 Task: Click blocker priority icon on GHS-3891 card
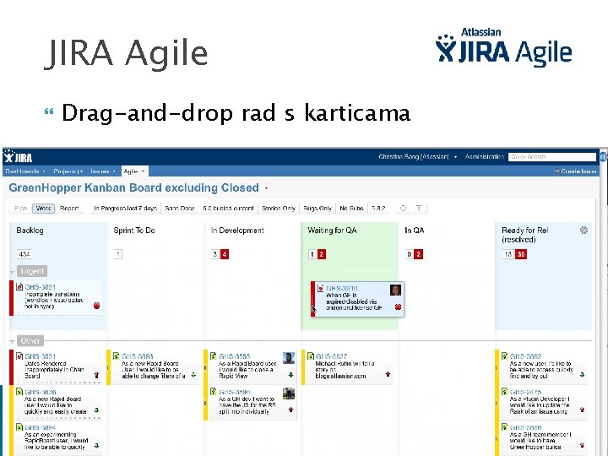[96, 306]
